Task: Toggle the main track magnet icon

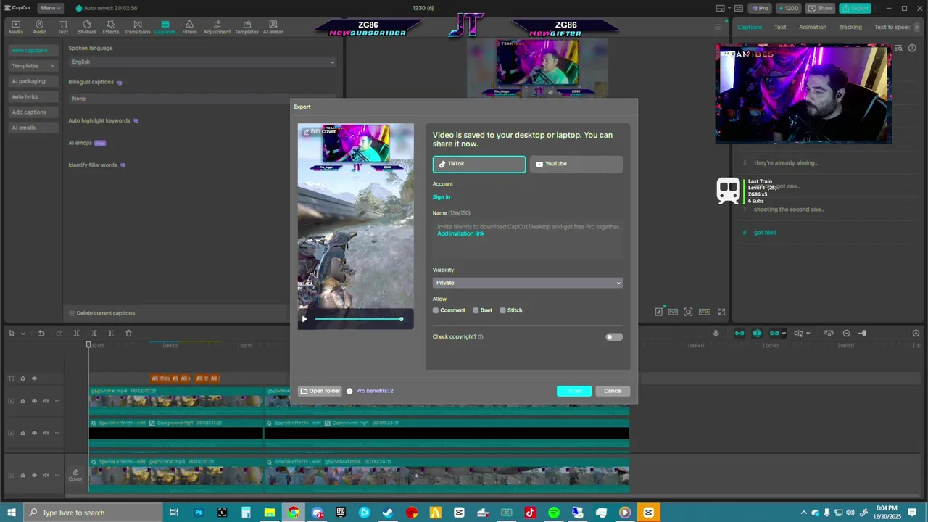Action: [x=739, y=333]
